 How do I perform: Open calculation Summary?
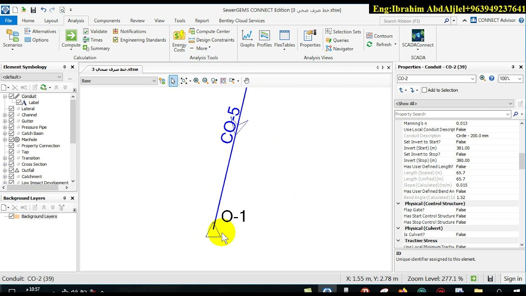point(96,49)
